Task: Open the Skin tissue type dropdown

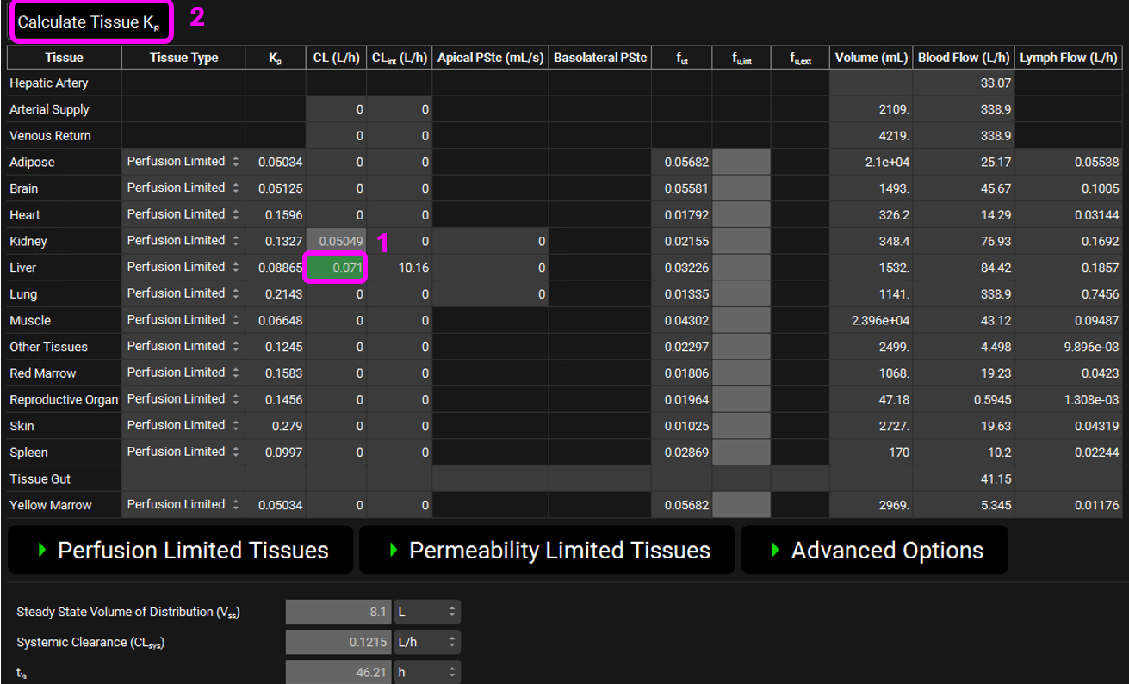Action: coord(183,426)
